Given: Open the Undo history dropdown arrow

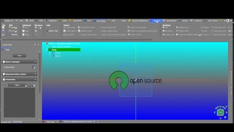Looking at the screenshot, I should pos(16,28).
